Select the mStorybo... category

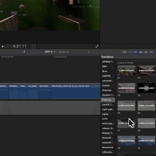108,152
